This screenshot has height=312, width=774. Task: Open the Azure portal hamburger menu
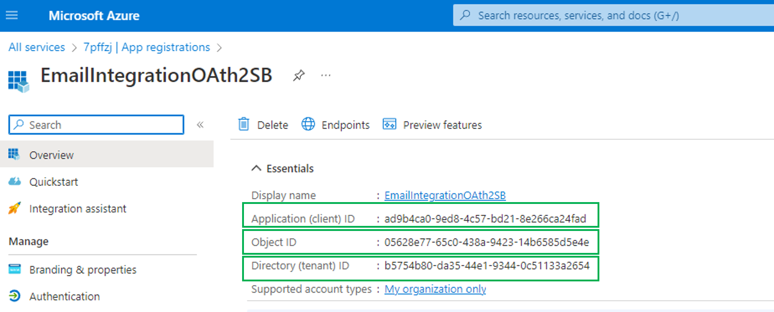pos(12,15)
